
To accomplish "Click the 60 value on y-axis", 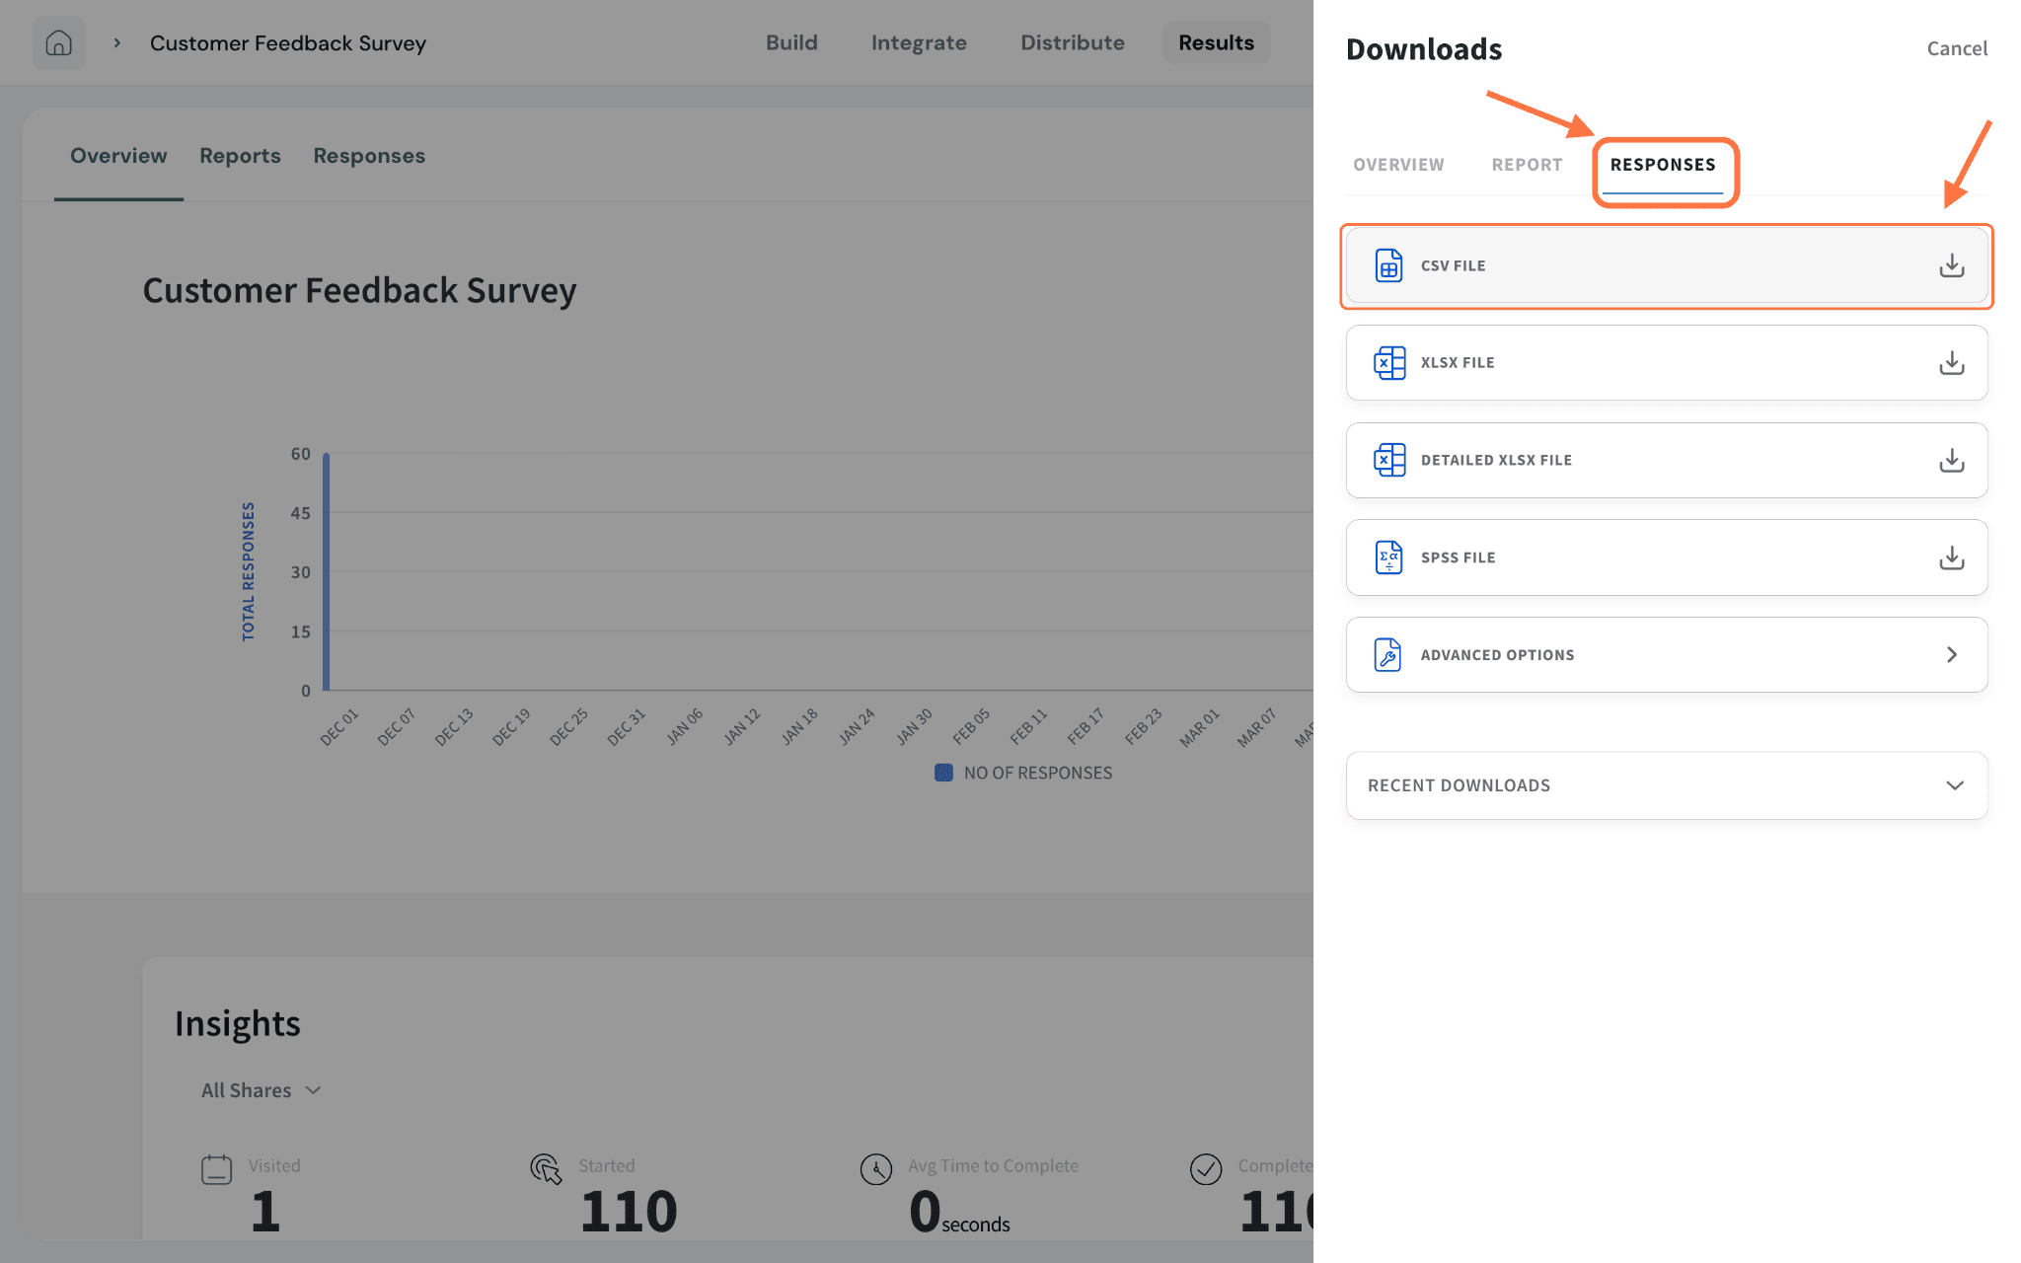I will pyautogui.click(x=300, y=454).
